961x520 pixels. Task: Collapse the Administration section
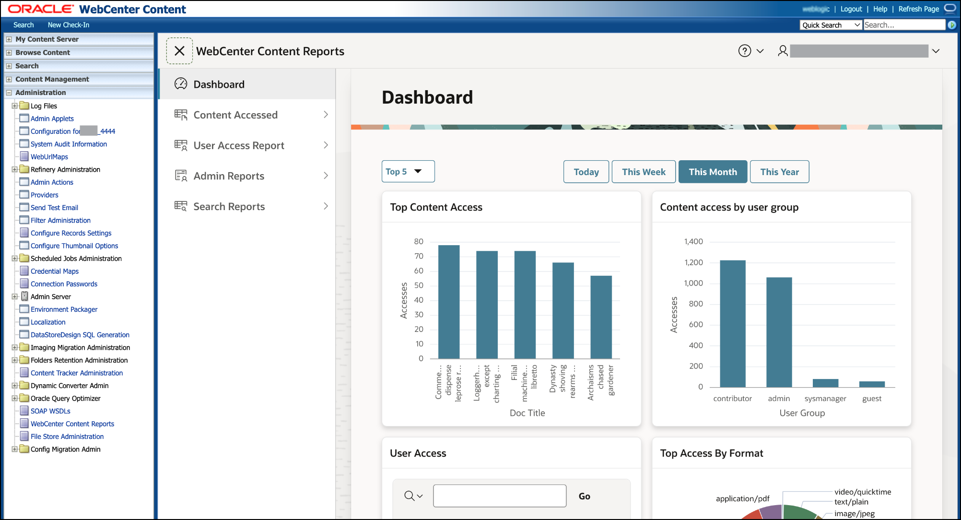click(9, 93)
